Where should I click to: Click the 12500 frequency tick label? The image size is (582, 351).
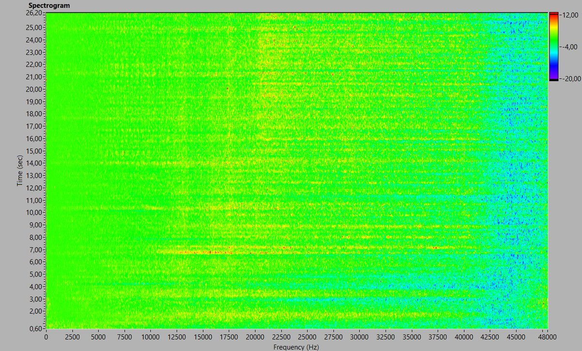[x=177, y=337]
